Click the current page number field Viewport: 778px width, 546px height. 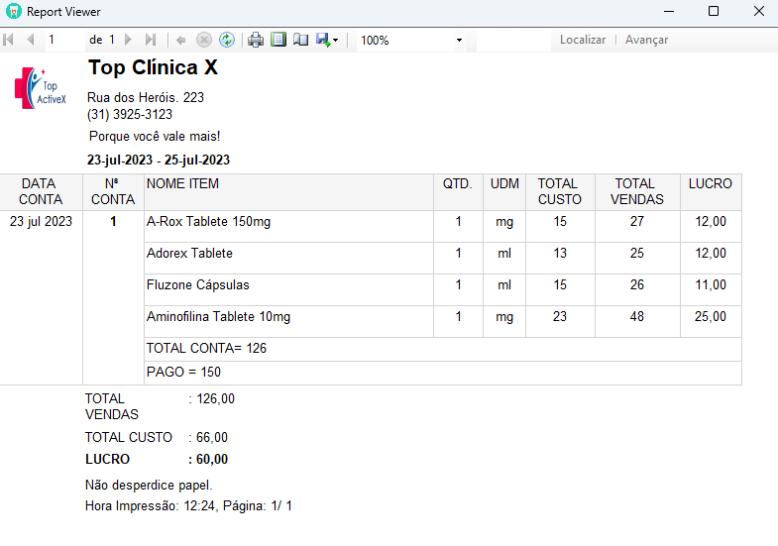pyautogui.click(x=65, y=40)
